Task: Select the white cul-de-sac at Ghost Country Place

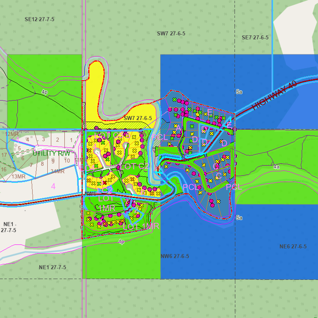Action: click(39, 148)
